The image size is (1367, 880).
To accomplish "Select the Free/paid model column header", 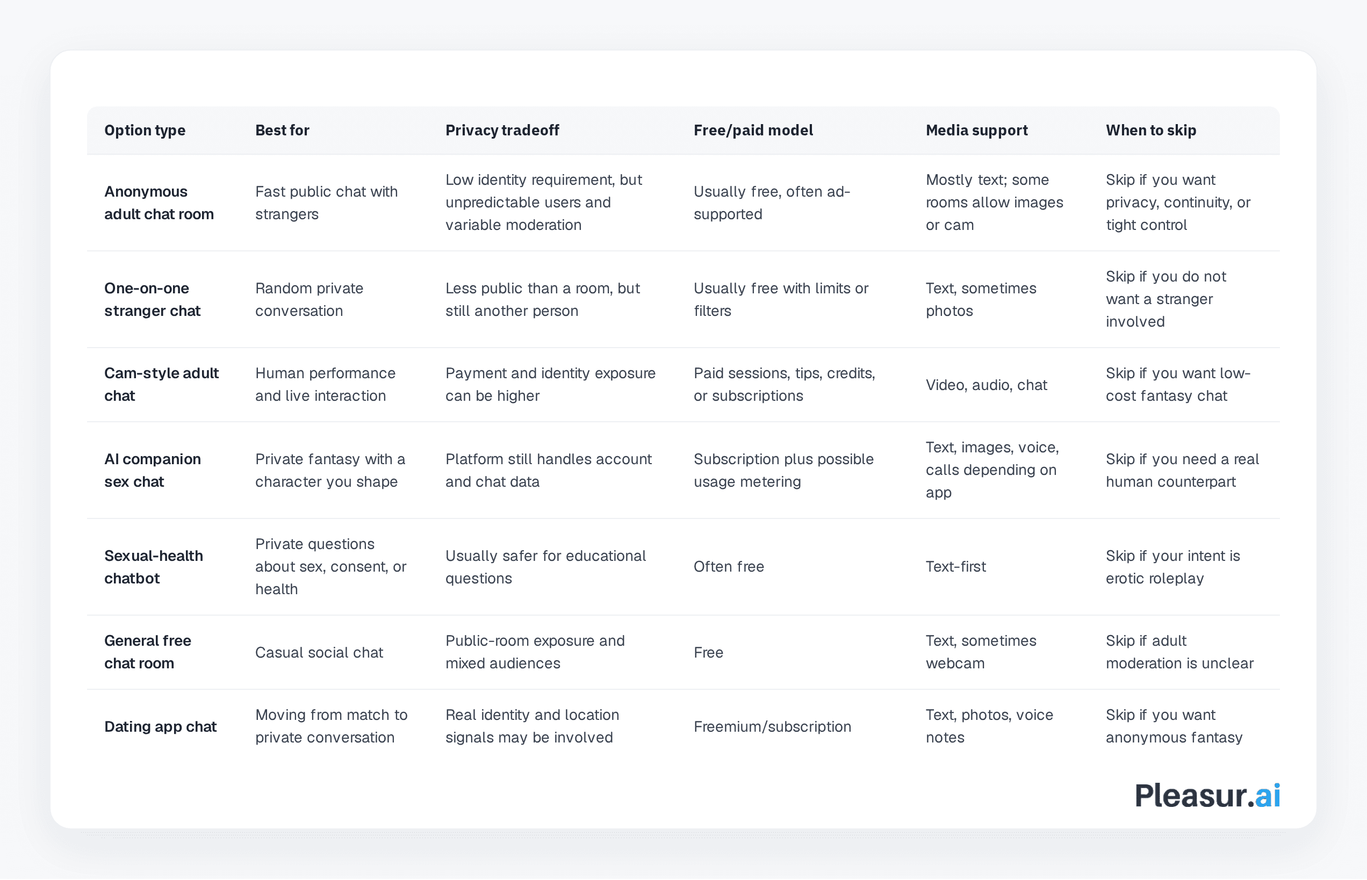I will pyautogui.click(x=753, y=131).
